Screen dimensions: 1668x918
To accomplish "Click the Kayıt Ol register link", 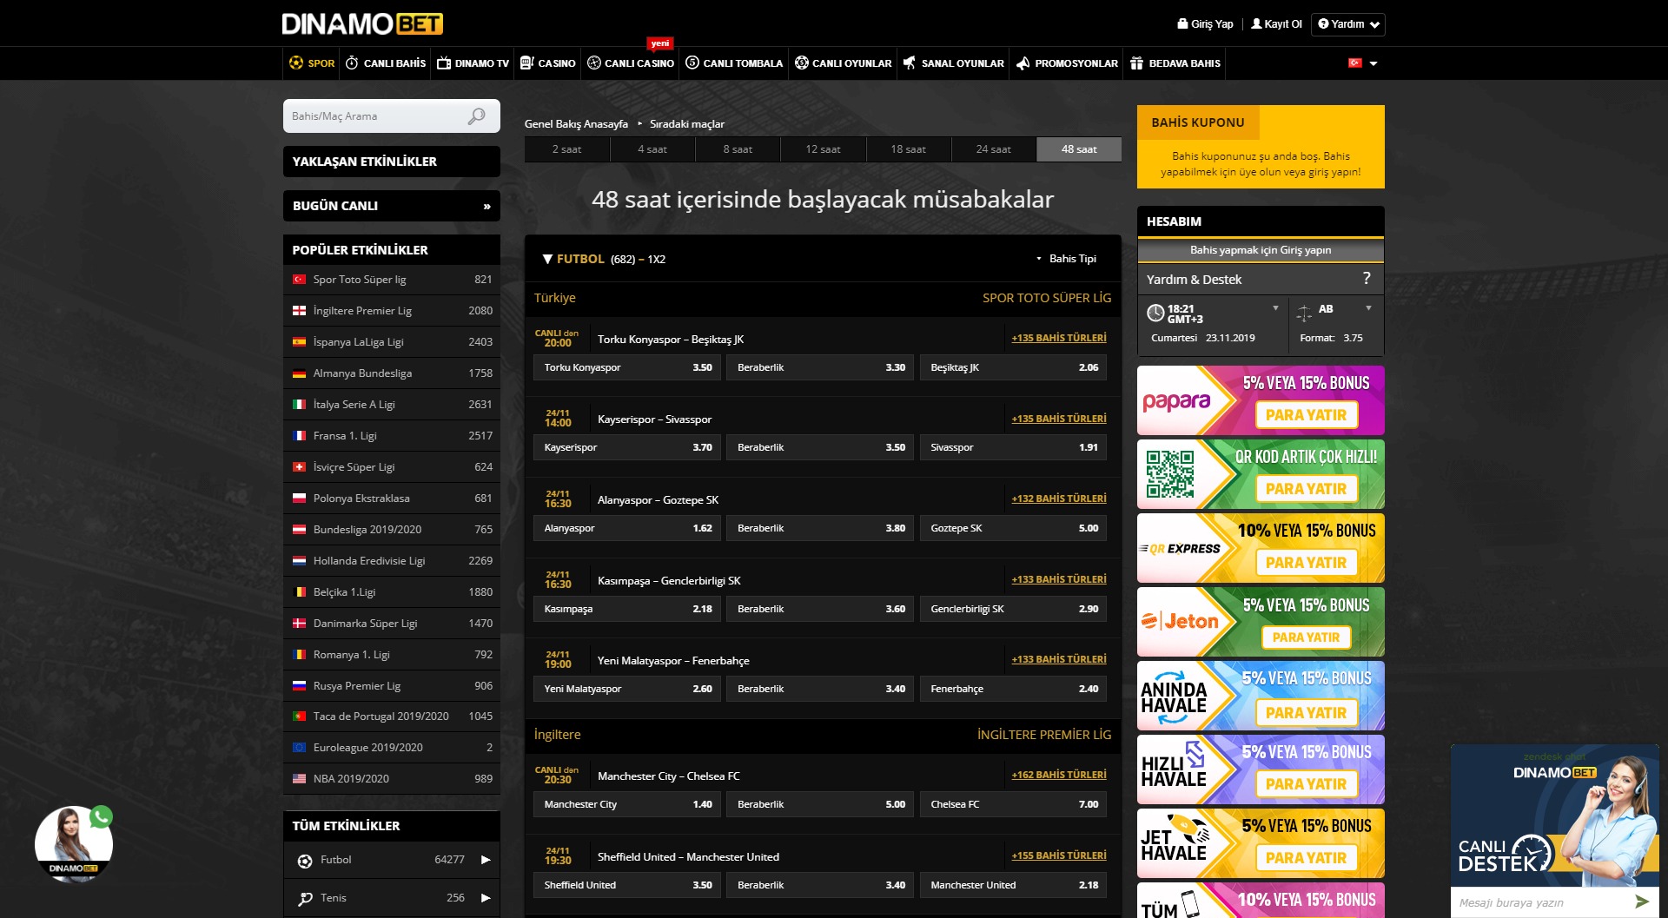I will [x=1276, y=24].
